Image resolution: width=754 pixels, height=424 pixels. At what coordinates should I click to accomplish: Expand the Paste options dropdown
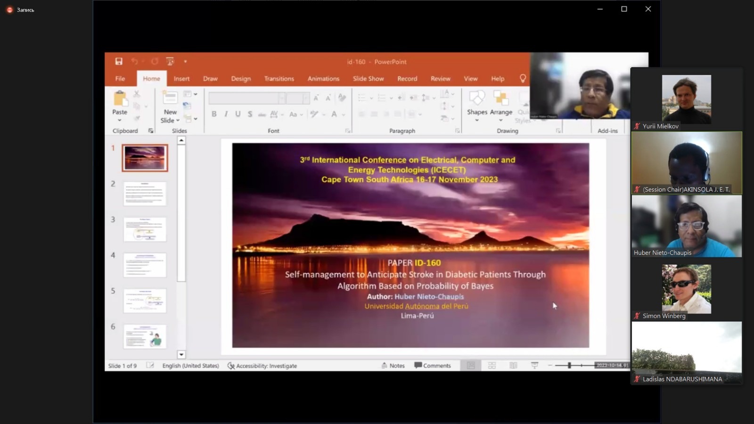coord(120,120)
